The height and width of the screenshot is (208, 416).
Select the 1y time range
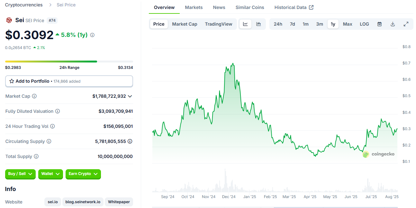click(x=333, y=24)
